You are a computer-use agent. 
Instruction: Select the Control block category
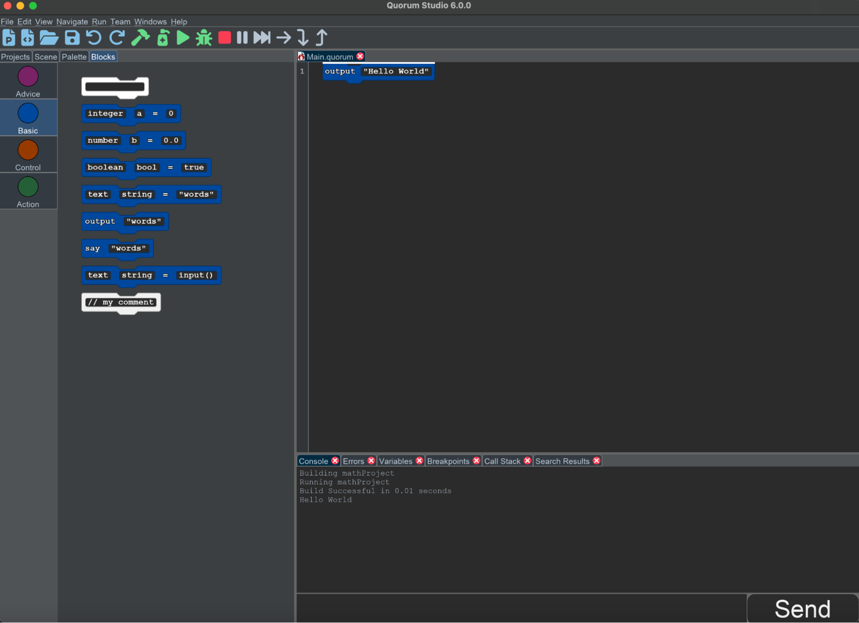28,155
